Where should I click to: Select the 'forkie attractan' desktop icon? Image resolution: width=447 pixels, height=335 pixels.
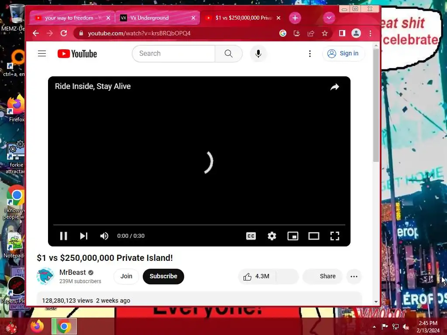point(15,157)
